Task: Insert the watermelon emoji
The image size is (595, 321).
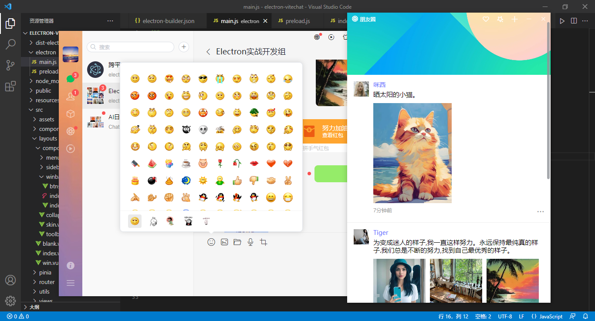Action: tap(152, 164)
